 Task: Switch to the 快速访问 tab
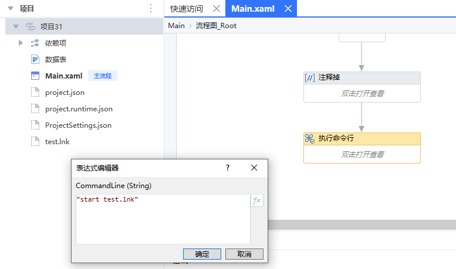pyautogui.click(x=187, y=9)
